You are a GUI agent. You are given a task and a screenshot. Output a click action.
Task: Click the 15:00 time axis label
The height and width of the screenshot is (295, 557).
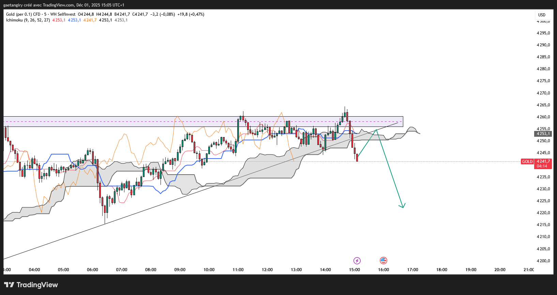pyautogui.click(x=355, y=270)
